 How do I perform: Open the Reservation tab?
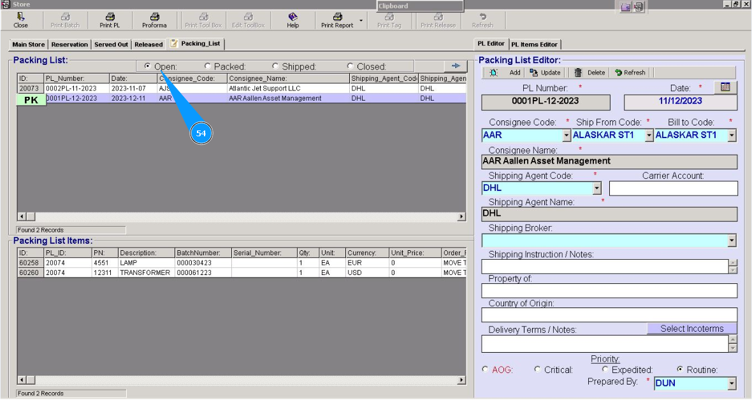(69, 45)
